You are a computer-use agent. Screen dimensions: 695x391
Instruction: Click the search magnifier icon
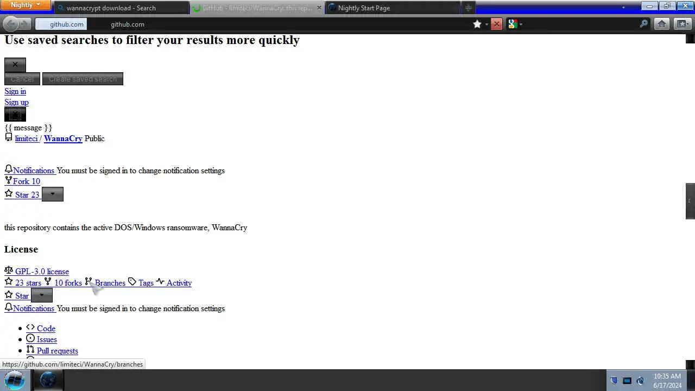click(x=644, y=24)
